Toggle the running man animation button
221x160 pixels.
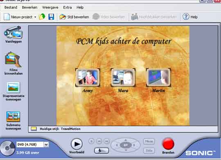coord(101,151)
